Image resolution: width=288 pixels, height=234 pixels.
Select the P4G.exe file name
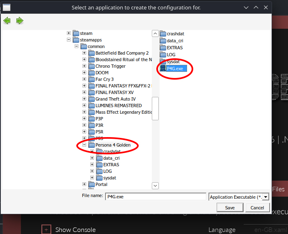(175, 69)
